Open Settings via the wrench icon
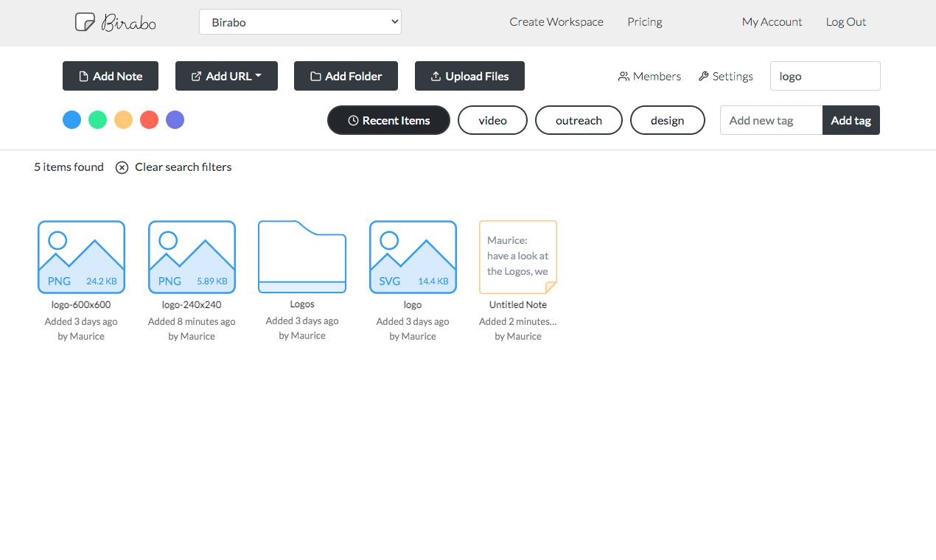936x560 pixels. (x=703, y=76)
